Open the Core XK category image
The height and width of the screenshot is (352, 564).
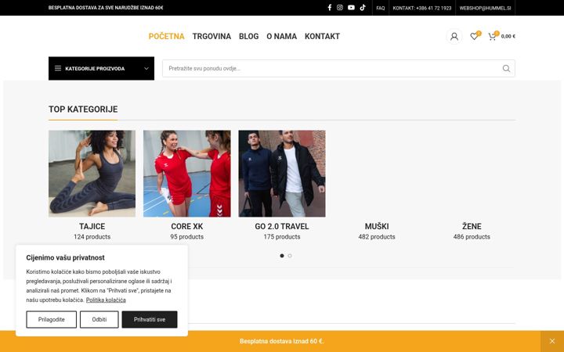(x=187, y=174)
